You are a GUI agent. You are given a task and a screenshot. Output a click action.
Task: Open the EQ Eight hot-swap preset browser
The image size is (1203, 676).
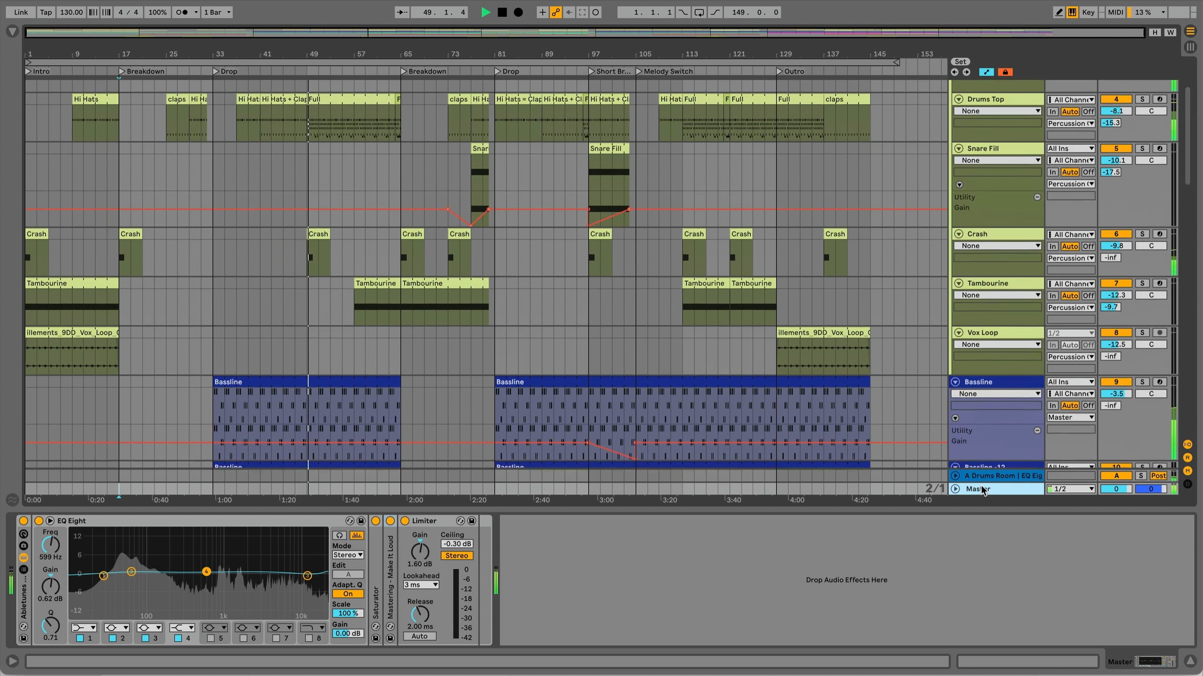coord(349,521)
